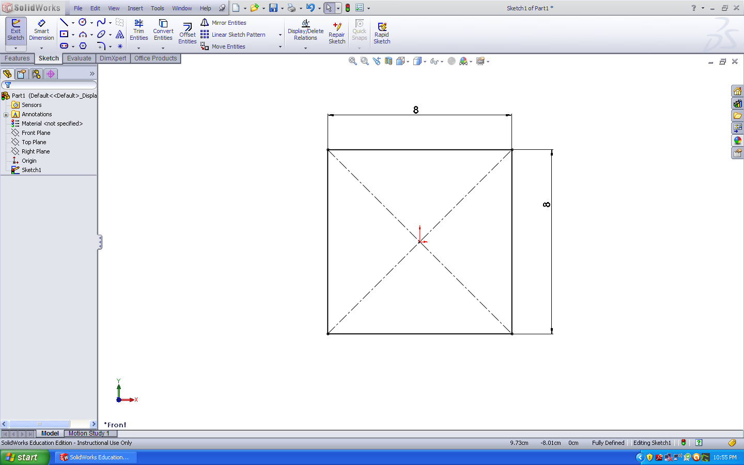744x465 pixels.
Task: Click the feature tree filter field
Action: point(52,85)
